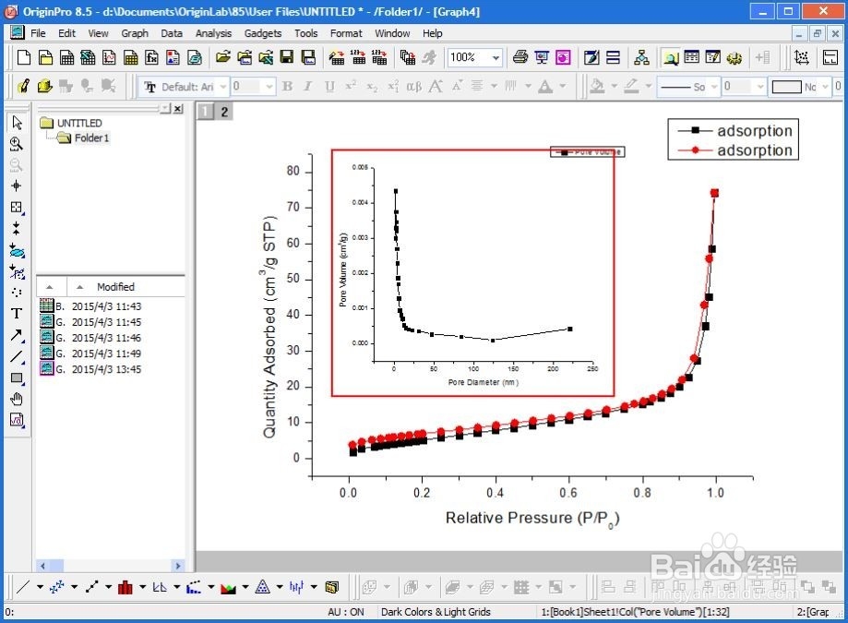848x623 pixels.
Task: Expand the Column plot type arrow
Action: click(x=143, y=587)
